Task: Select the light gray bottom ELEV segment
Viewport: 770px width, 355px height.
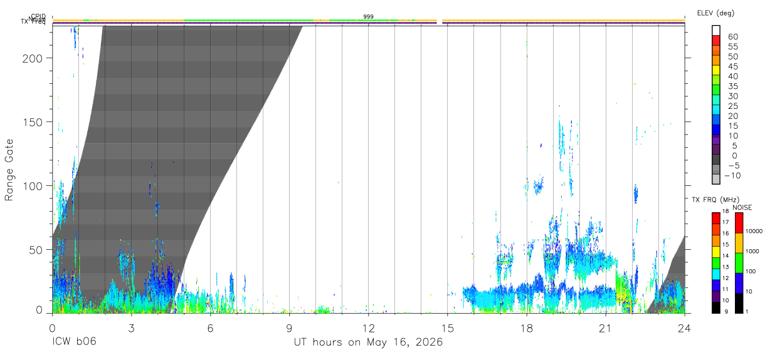Action: point(716,180)
